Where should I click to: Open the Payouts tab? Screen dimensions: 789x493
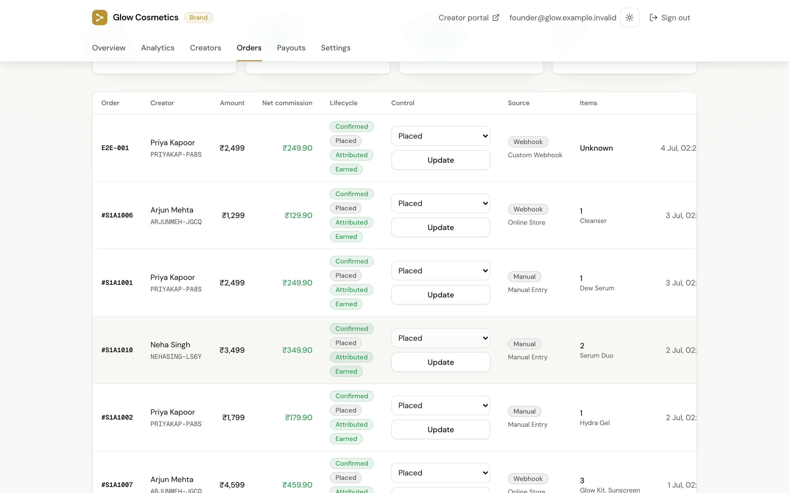click(x=291, y=48)
